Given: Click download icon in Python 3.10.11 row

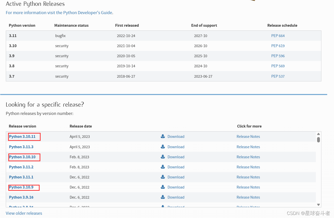Looking at the screenshot, I should click(x=163, y=136).
